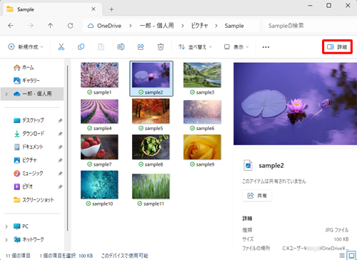Click ピクチャ breadcrumb in address bar
The width and height of the screenshot is (357, 260).
pyautogui.click(x=199, y=26)
